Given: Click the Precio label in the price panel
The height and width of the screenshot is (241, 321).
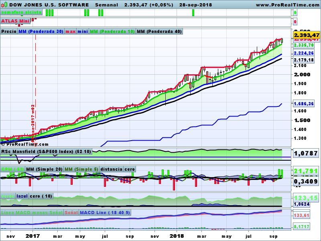Looking at the screenshot, I should pos(9,31).
